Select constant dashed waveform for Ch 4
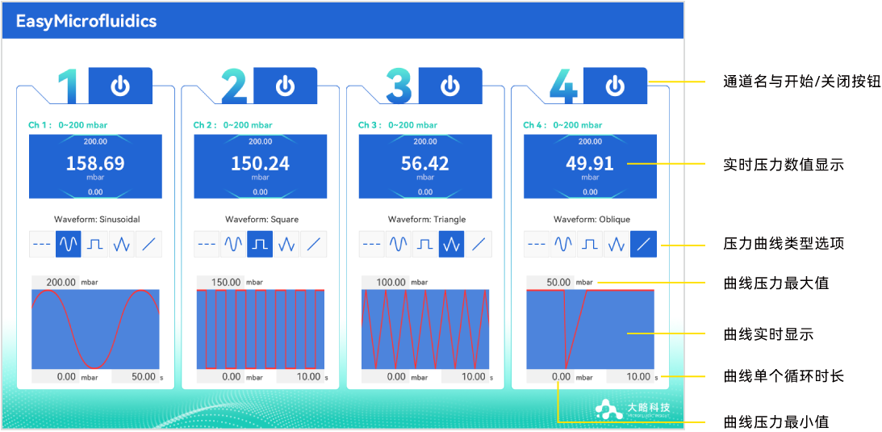 click(x=537, y=244)
